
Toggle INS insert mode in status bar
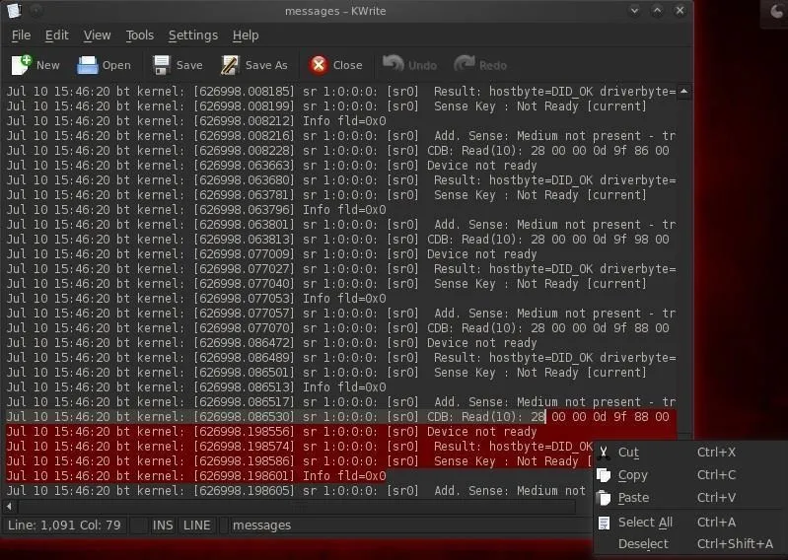(163, 525)
